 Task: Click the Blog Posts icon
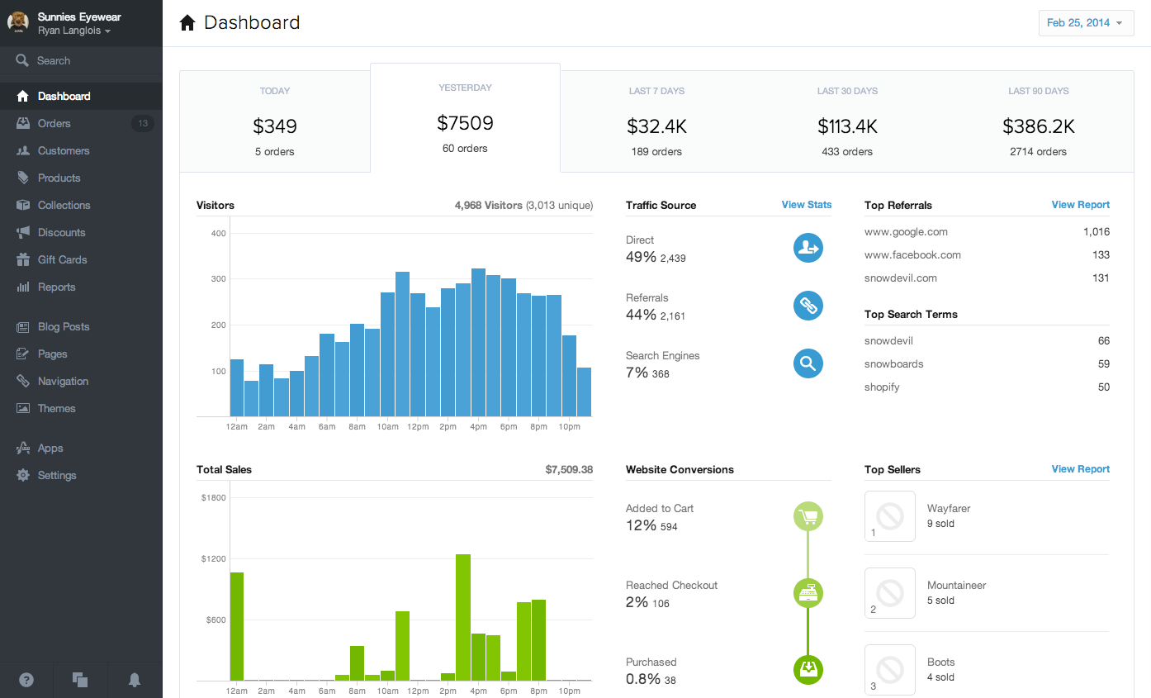point(22,326)
